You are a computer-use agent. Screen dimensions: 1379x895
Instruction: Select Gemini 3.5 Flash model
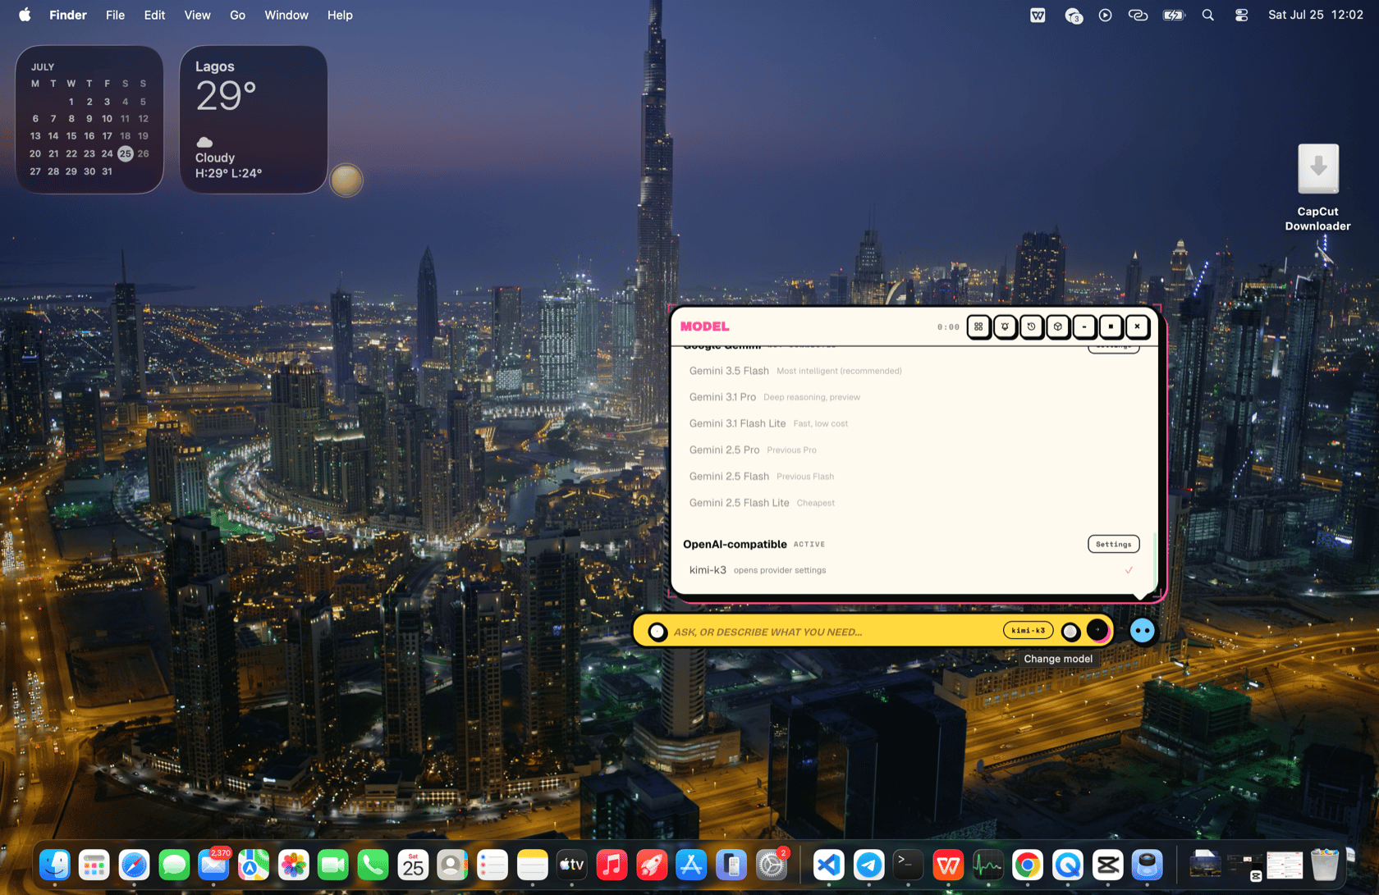[x=911, y=371]
